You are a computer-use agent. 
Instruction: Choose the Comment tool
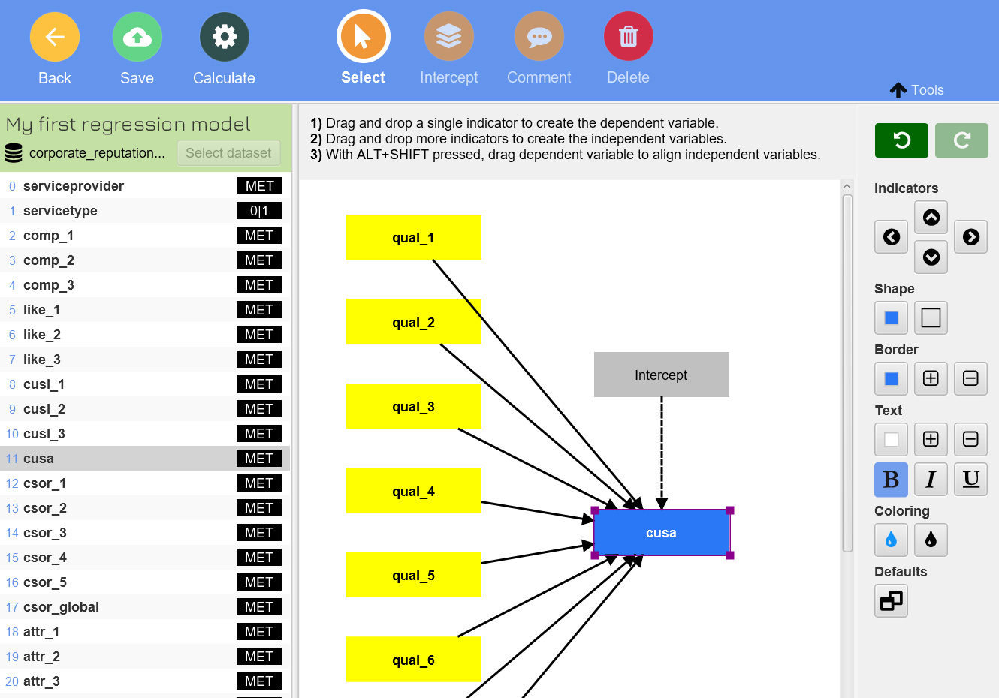[539, 37]
